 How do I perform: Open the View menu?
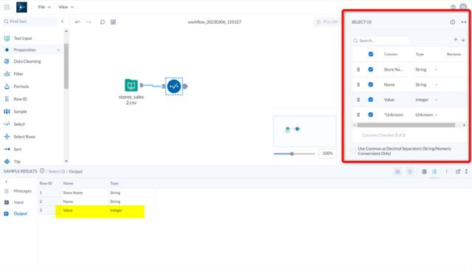point(66,7)
